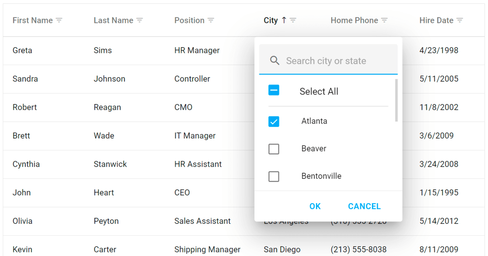Check the Beaver checkbox
Viewport: 488px width, 256px height.
pyautogui.click(x=274, y=149)
